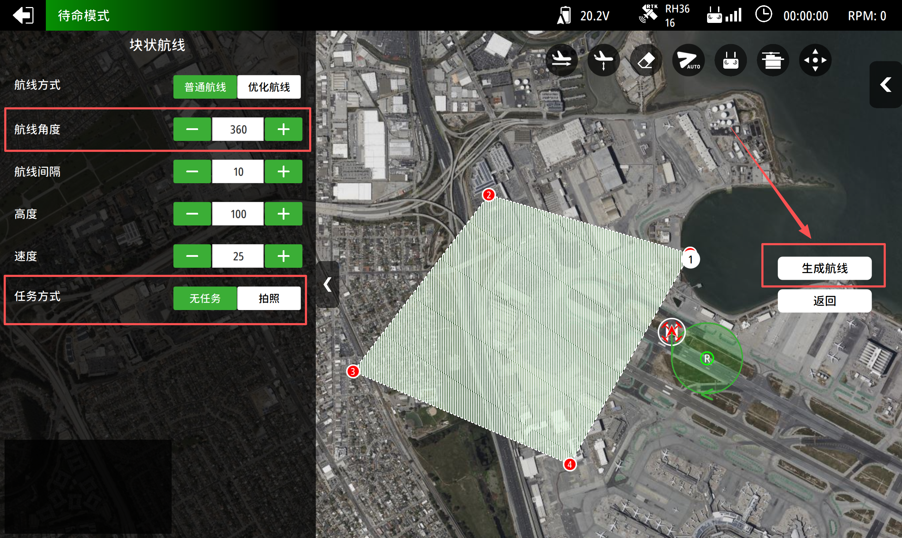Click the servo device toolbar icon
This screenshot has height=538, width=902.
(x=773, y=60)
